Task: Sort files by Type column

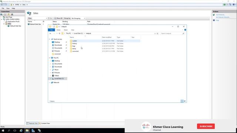Action: (x=118, y=37)
